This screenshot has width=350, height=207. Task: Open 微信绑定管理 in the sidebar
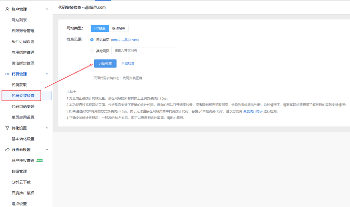[23, 63]
